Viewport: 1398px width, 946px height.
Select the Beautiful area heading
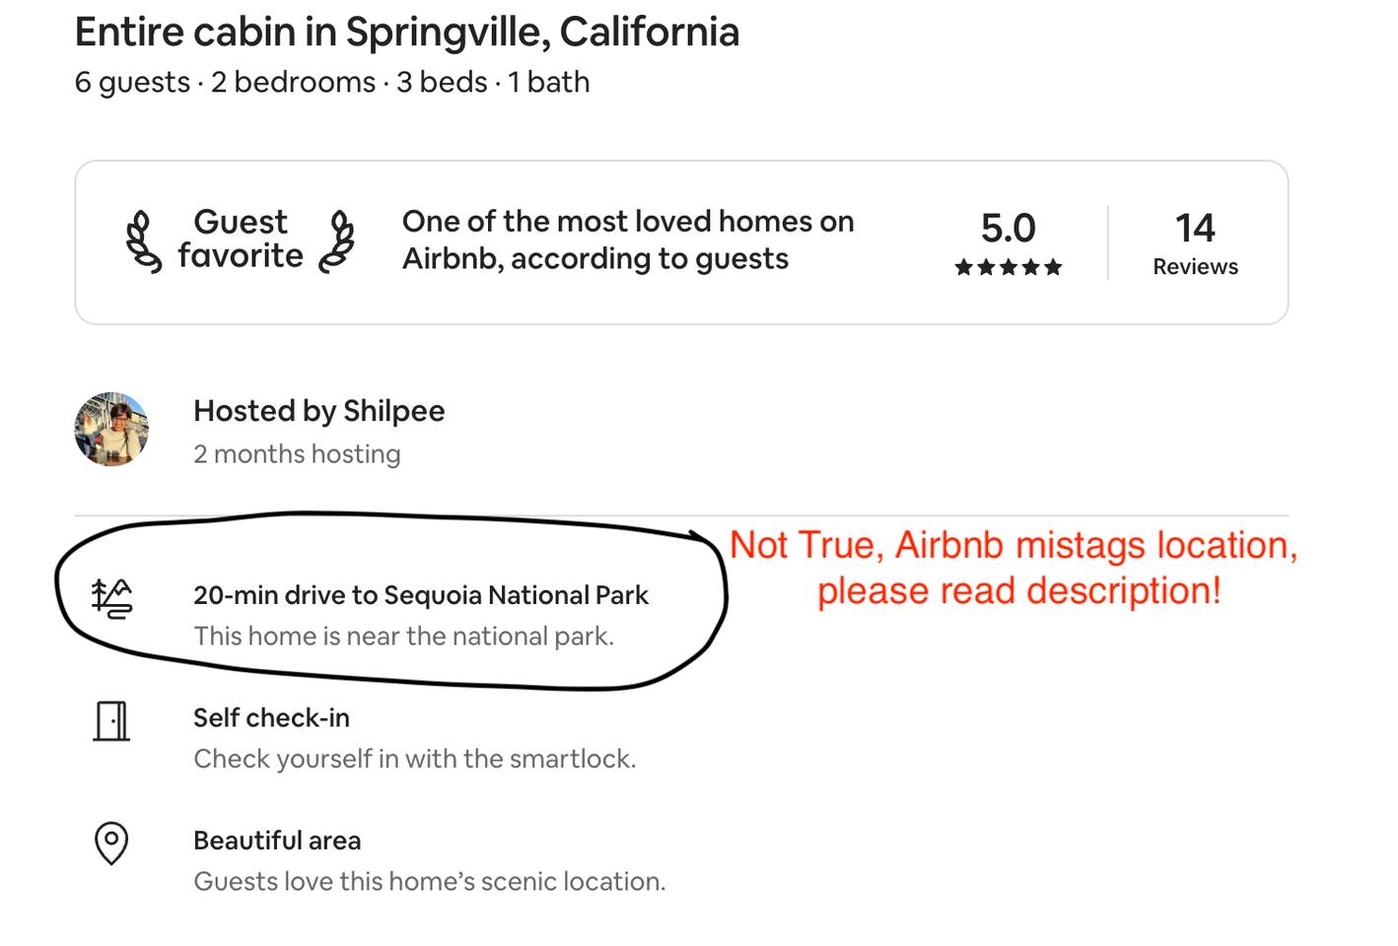tap(277, 841)
